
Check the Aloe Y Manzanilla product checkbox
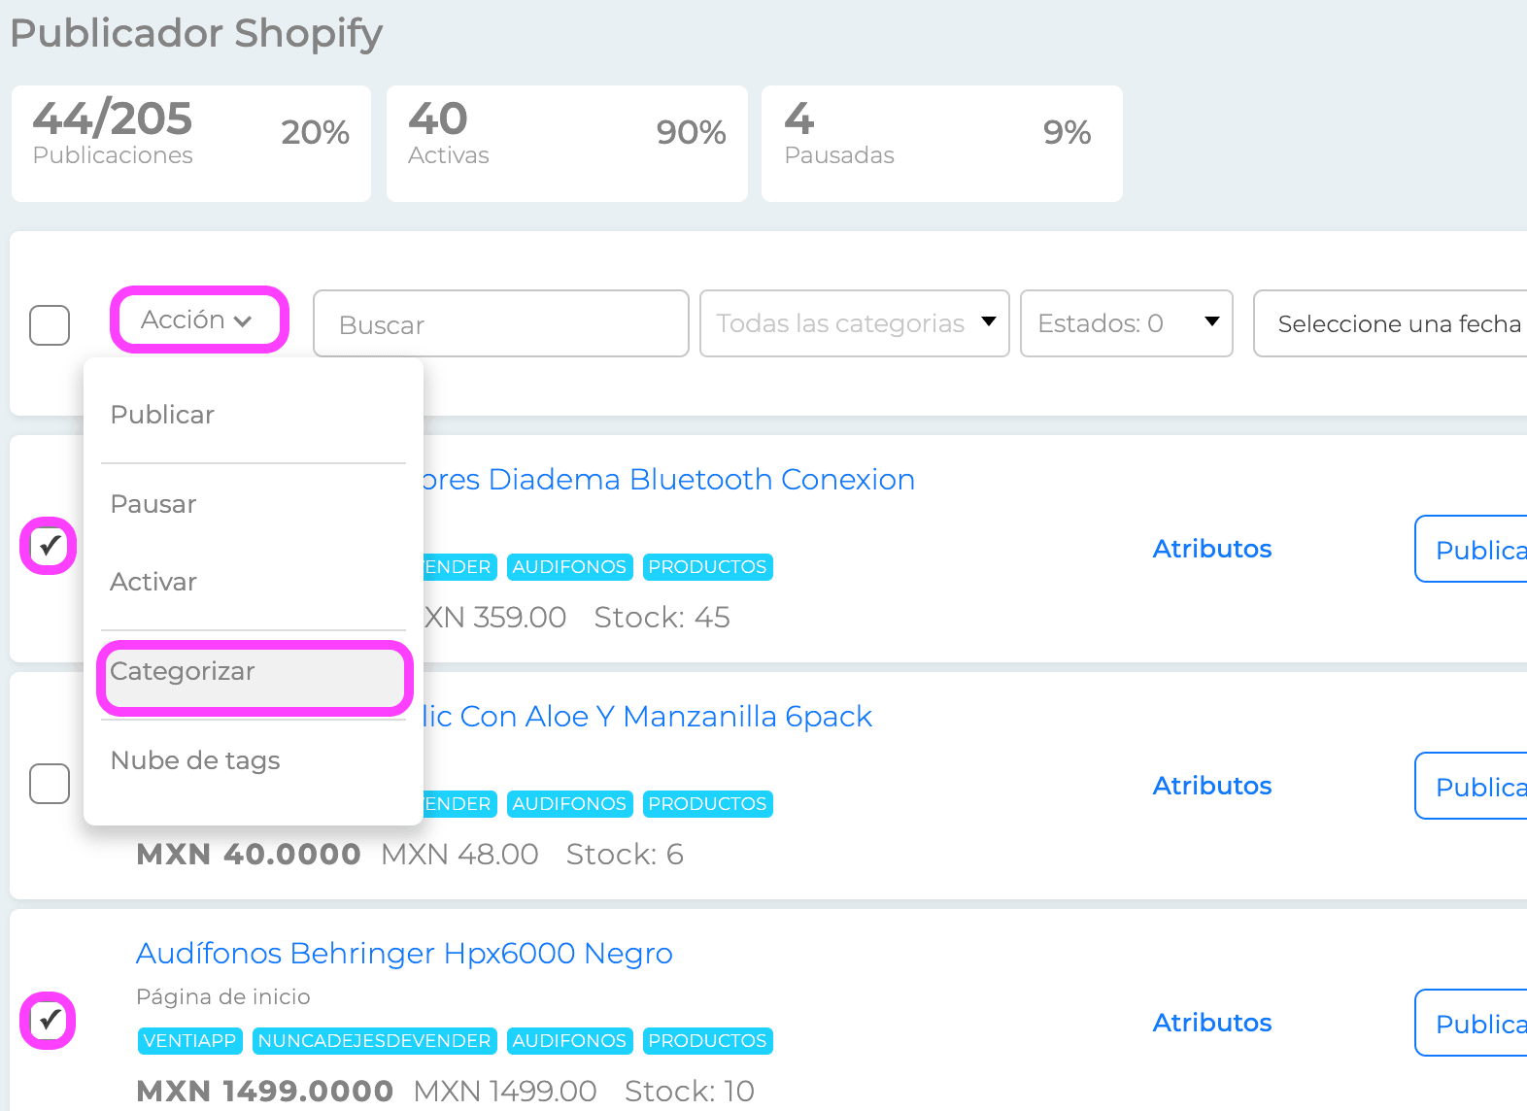pos(50,784)
